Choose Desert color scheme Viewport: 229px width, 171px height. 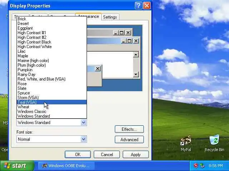[52, 24]
